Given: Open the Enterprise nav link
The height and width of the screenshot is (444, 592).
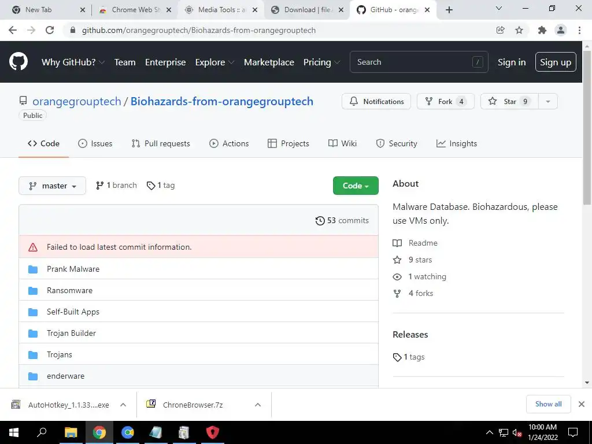Looking at the screenshot, I should pos(165,62).
